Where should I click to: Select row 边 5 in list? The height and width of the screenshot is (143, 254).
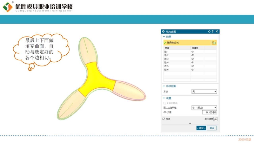point(190,66)
